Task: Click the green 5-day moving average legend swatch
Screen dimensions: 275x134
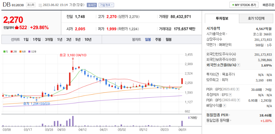Action: point(4,52)
